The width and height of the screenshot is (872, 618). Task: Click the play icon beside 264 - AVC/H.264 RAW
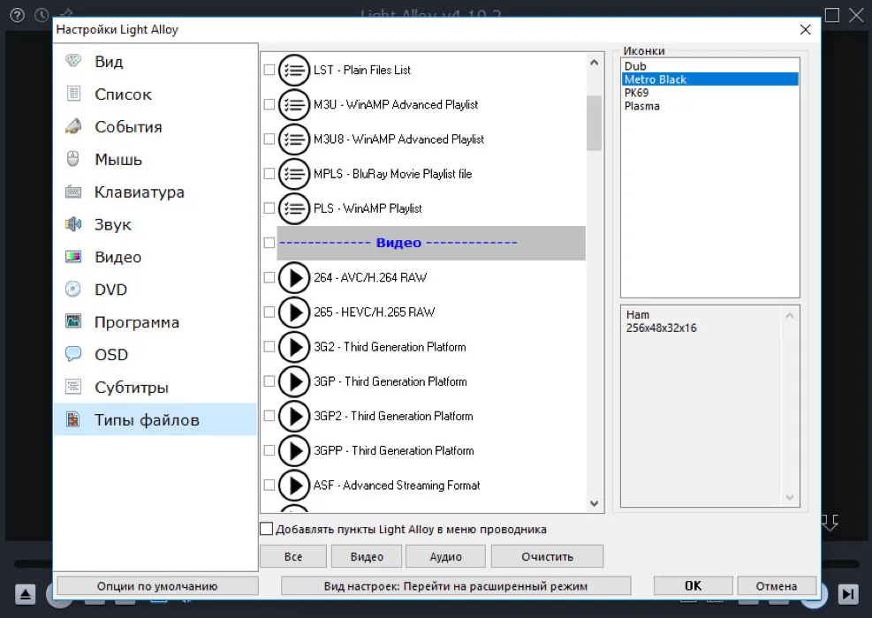coord(293,277)
